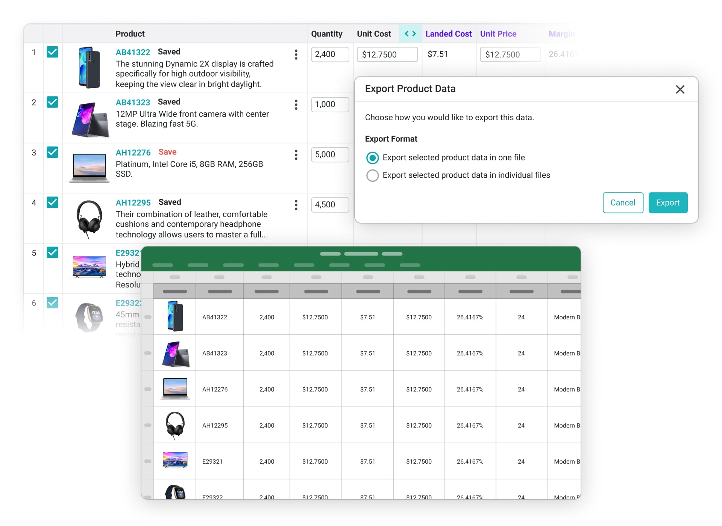The height and width of the screenshot is (526, 722).
Task: Toggle the checkbox for row 3
Action: pos(52,152)
